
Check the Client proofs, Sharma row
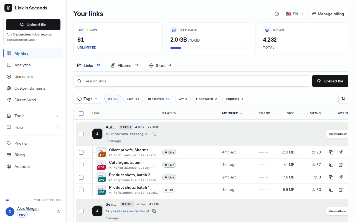(x=81, y=152)
